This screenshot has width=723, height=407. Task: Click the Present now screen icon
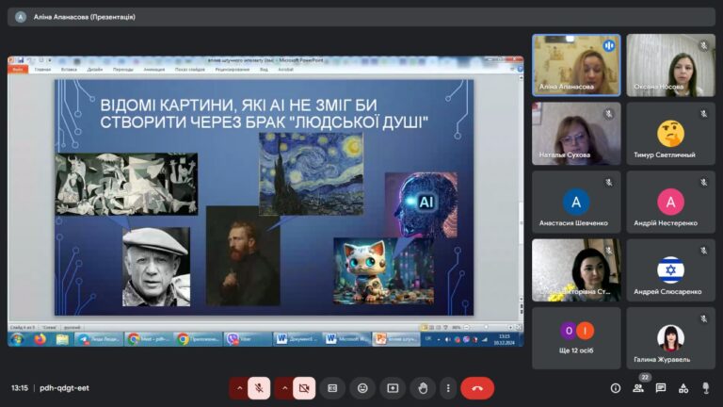click(x=393, y=388)
